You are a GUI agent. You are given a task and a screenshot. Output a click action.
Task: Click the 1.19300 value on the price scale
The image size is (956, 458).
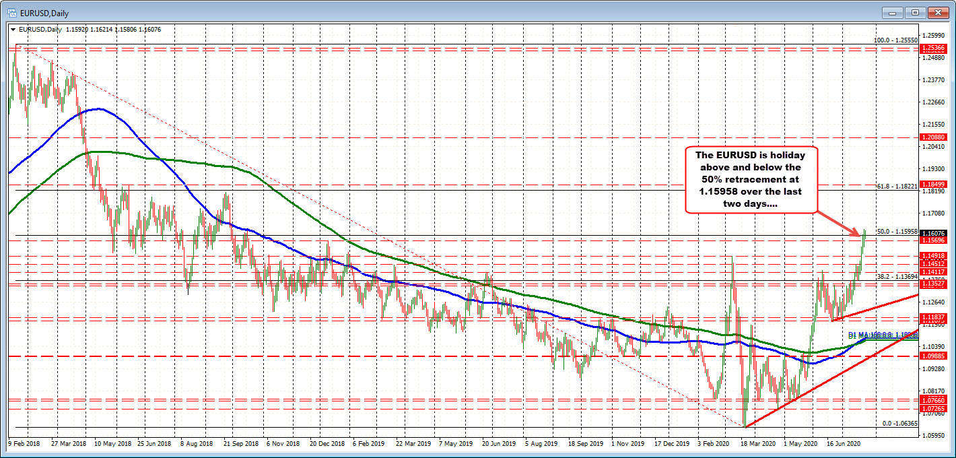[933, 168]
